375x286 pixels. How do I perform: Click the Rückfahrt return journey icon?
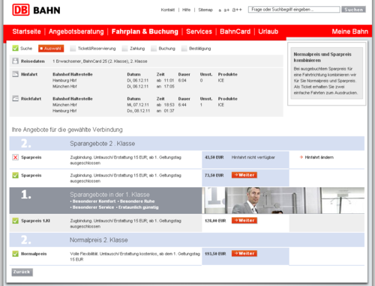16,98
